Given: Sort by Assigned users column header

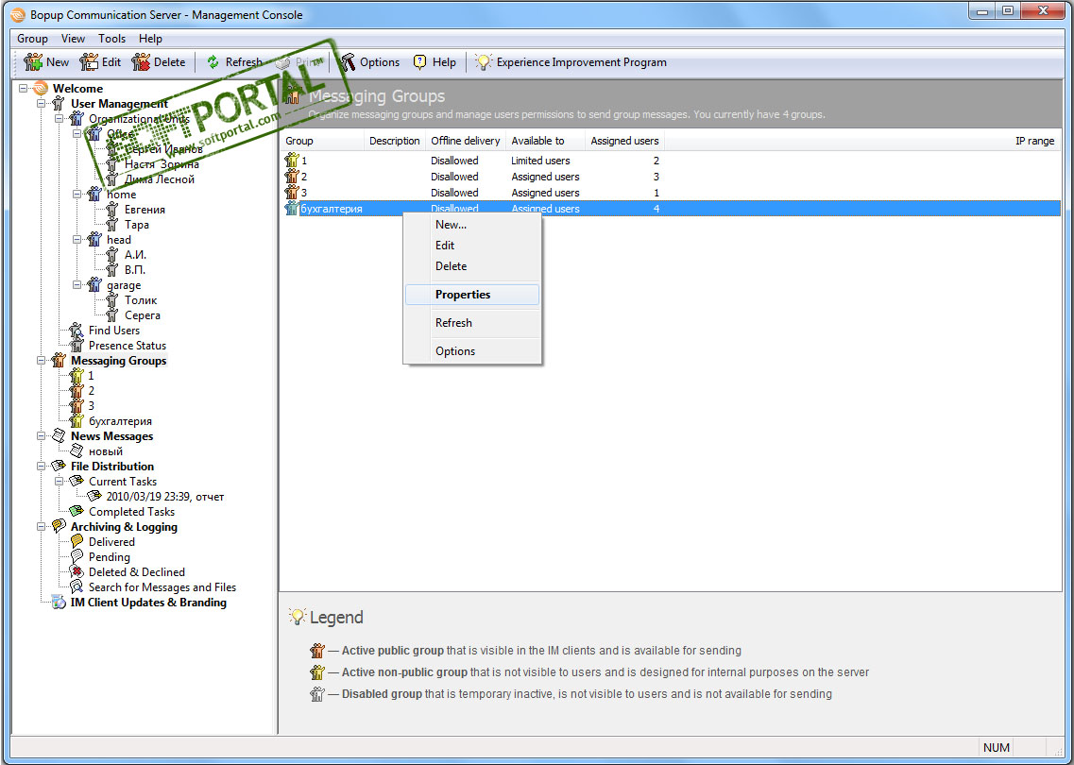Looking at the screenshot, I should pyautogui.click(x=624, y=141).
